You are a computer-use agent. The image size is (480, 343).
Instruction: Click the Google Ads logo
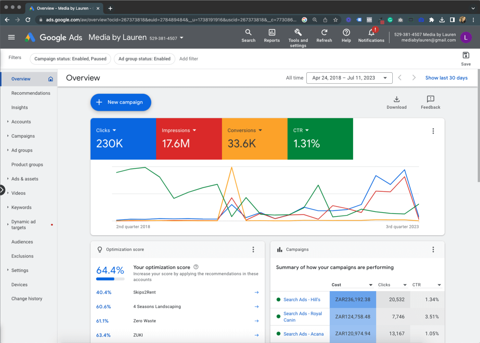30,37
